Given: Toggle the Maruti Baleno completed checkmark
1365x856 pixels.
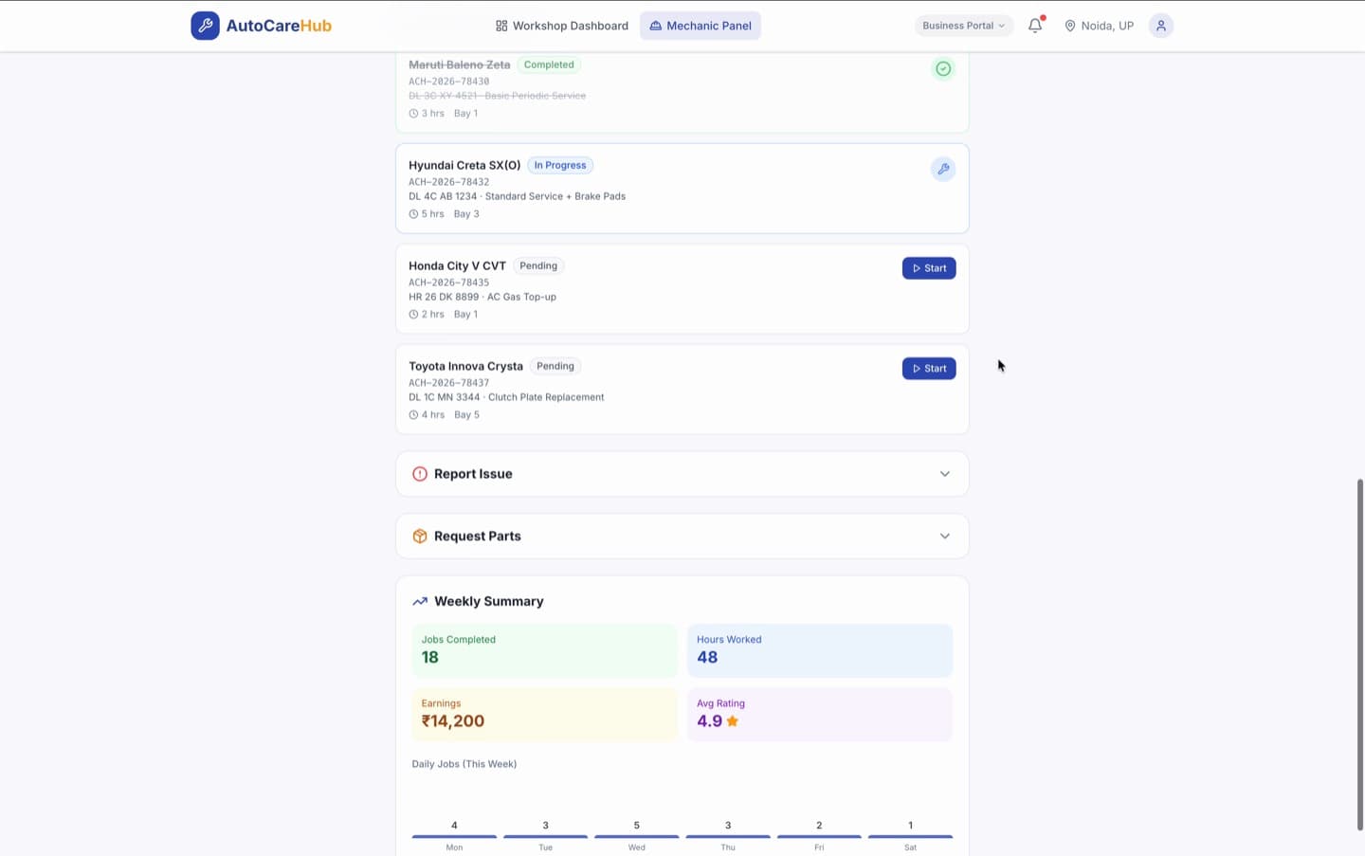Looking at the screenshot, I should (x=942, y=68).
